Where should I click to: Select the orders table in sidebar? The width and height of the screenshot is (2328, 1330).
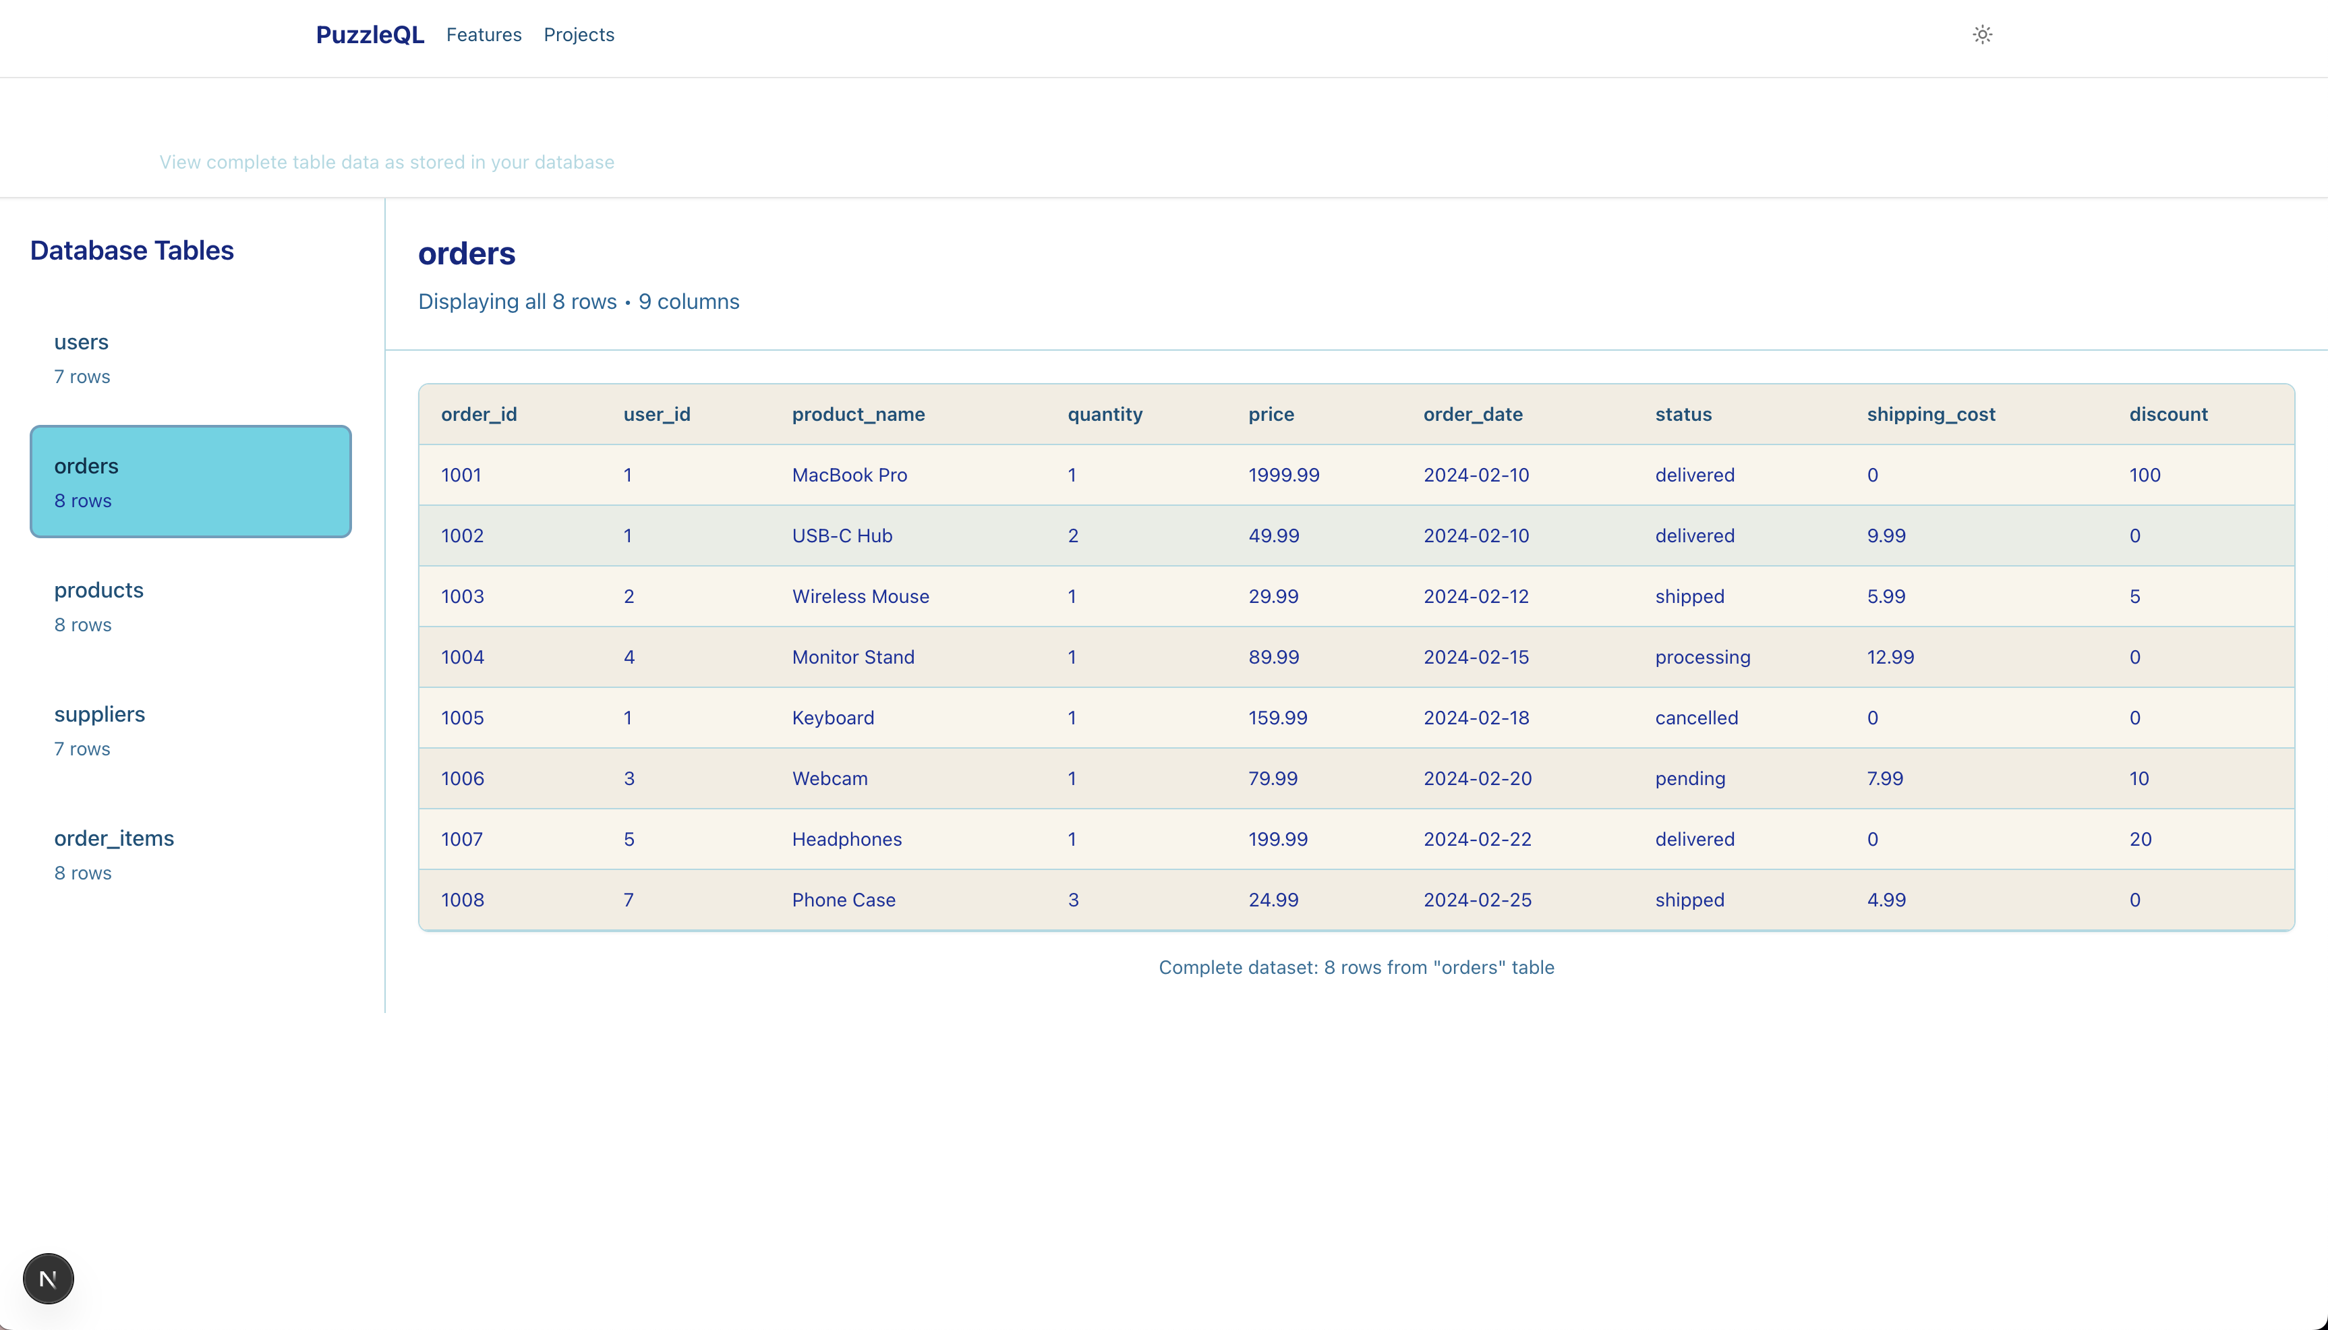190,482
